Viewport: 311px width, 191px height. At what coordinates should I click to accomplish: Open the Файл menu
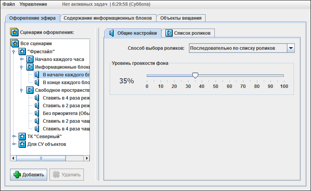[x=8, y=4]
